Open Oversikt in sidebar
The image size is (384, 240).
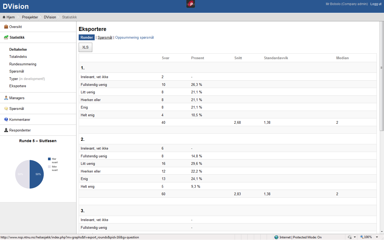pyautogui.click(x=15, y=27)
